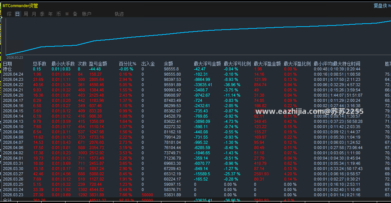391x203 pixels.
Task: Click deposit value 50000 in 2026.03.23 row
Action: [147, 195]
